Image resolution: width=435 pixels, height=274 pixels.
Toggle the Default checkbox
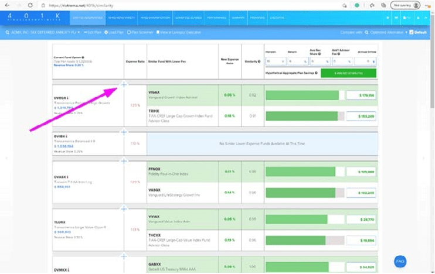click(x=411, y=32)
